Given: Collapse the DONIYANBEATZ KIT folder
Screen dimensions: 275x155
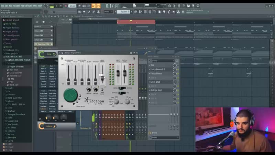Looking at the screenshot, I should (x=13, y=57).
